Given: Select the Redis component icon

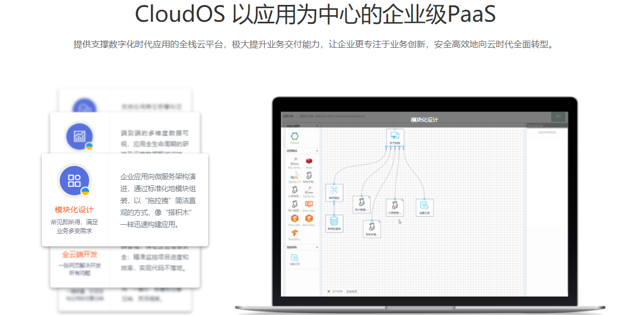Looking at the screenshot, I should 309,161.
